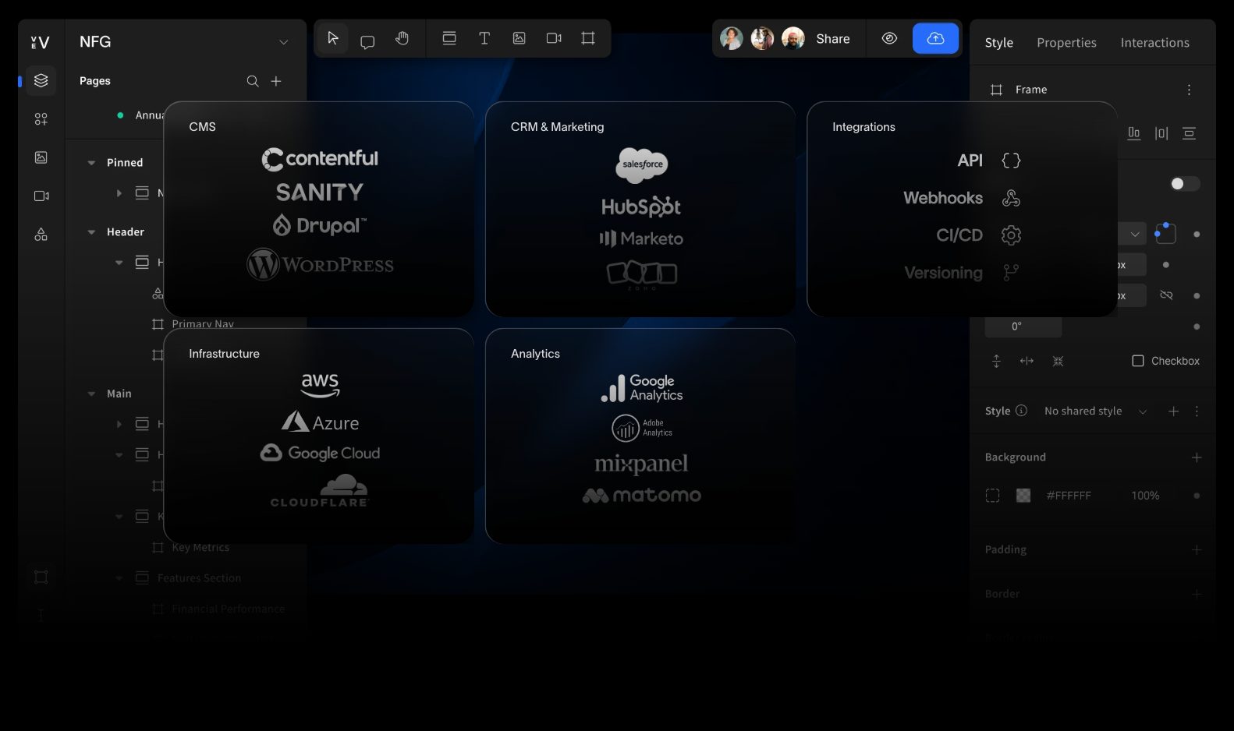Open style info circle icon
1234x731 pixels.
tap(1022, 411)
